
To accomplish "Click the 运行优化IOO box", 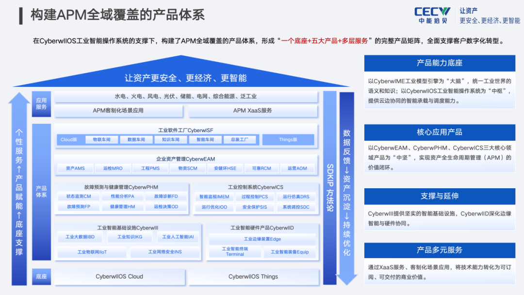I will [x=214, y=207].
